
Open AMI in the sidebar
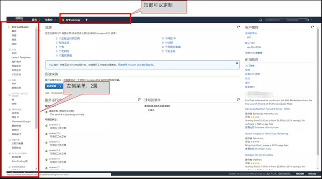(14, 83)
